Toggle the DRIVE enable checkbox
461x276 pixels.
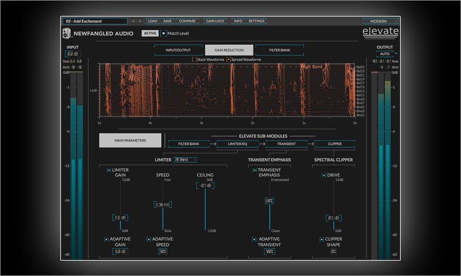(324, 175)
